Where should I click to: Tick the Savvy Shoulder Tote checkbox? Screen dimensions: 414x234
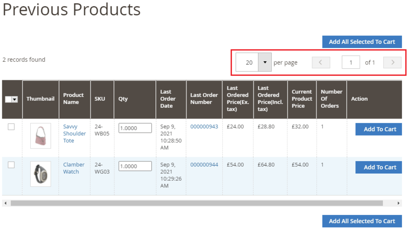pos(11,127)
